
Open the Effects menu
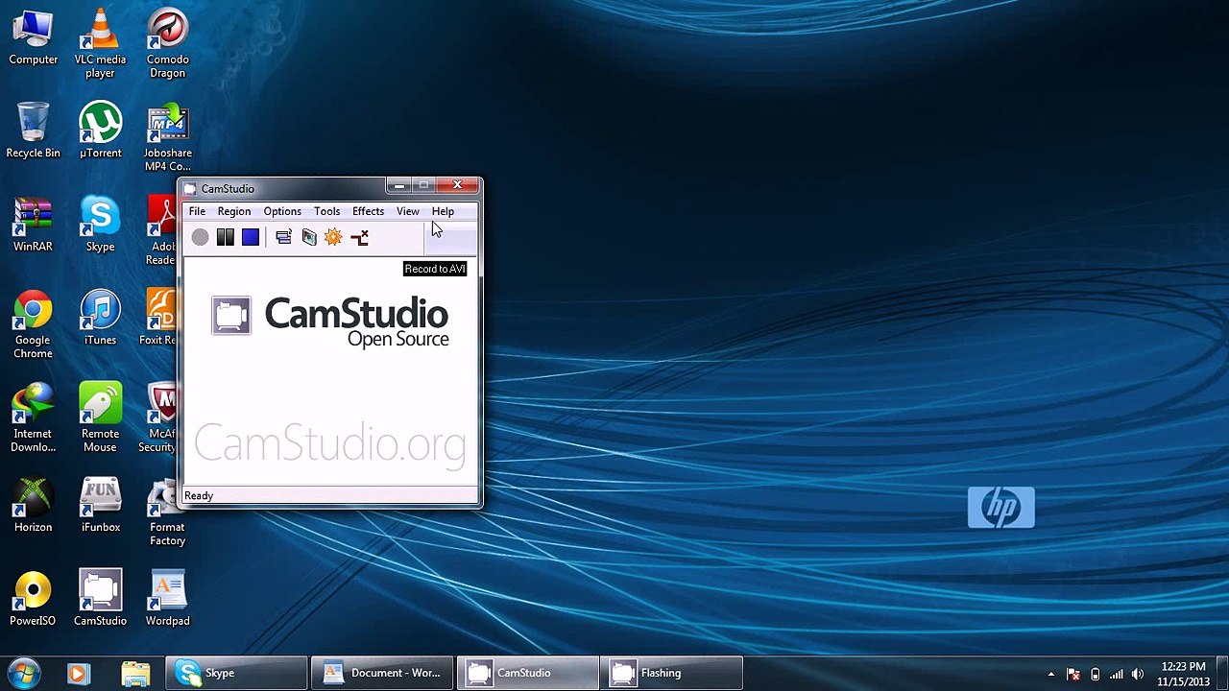coord(368,211)
